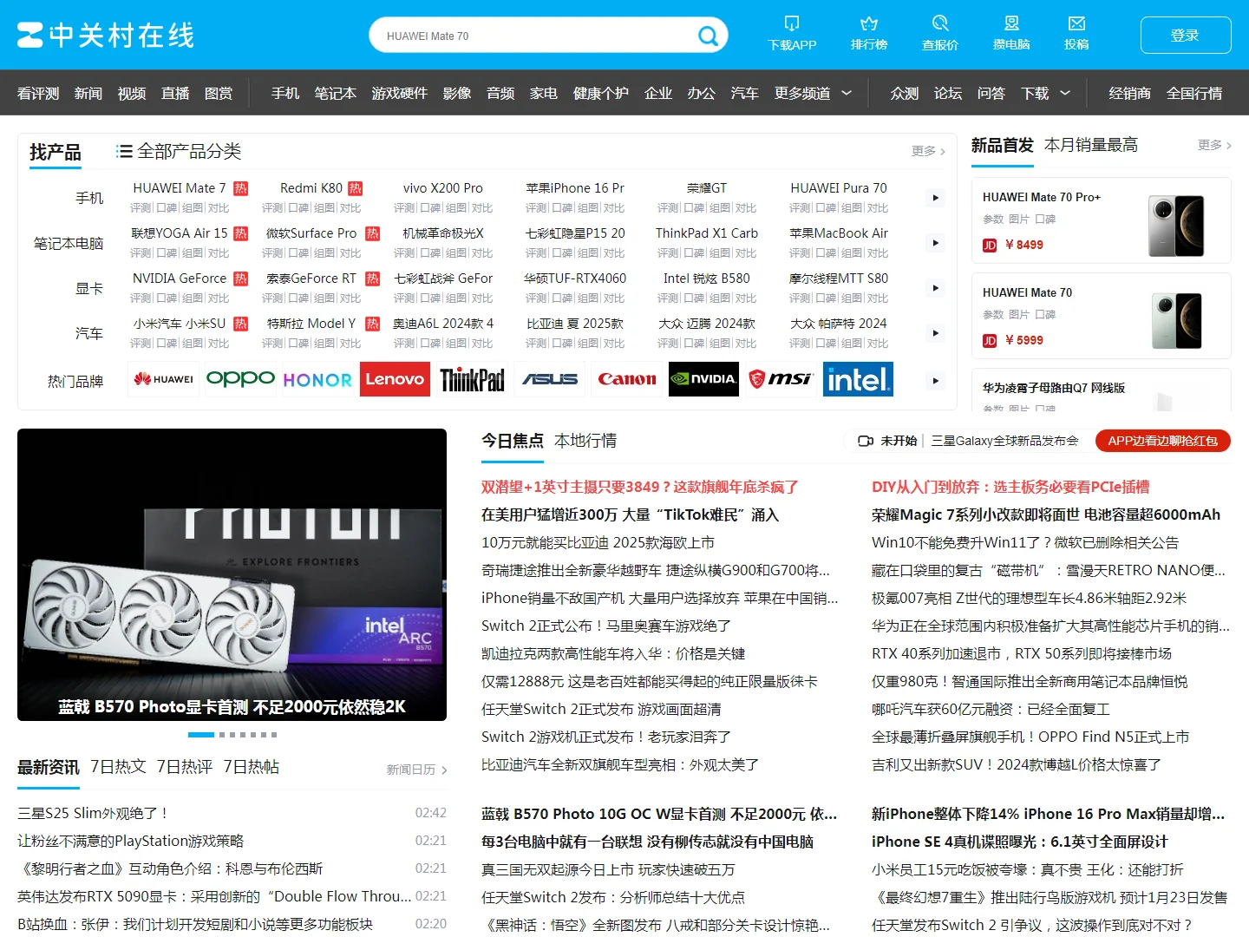Image resolution: width=1249 pixels, height=937 pixels.
Task: Open the 三星Galaxy全球新品发布会 live link
Action: pyautogui.click(x=1004, y=441)
